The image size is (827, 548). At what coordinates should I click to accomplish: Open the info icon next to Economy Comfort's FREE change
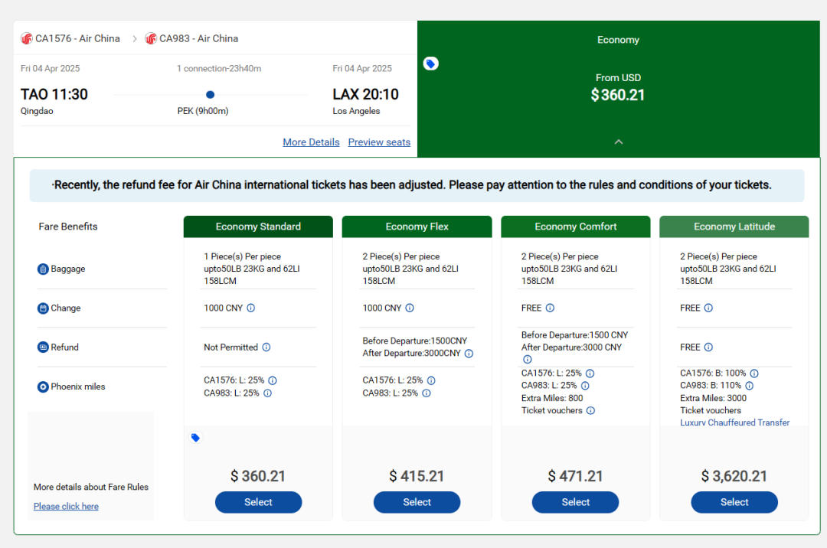pos(550,308)
